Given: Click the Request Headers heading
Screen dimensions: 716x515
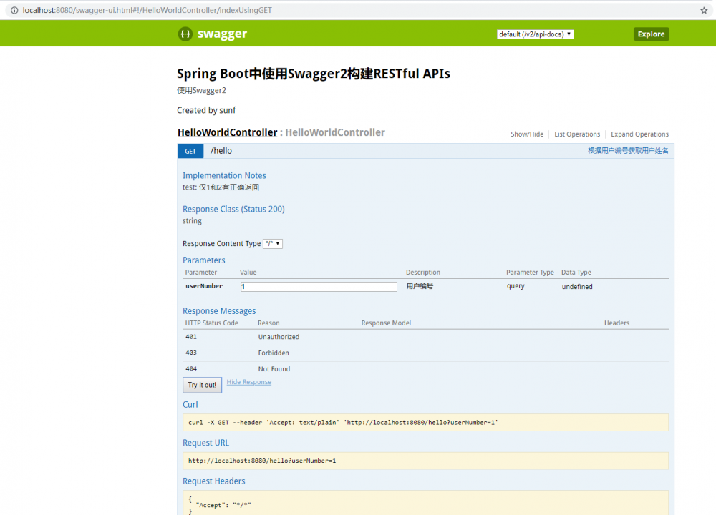Looking at the screenshot, I should click(x=213, y=481).
